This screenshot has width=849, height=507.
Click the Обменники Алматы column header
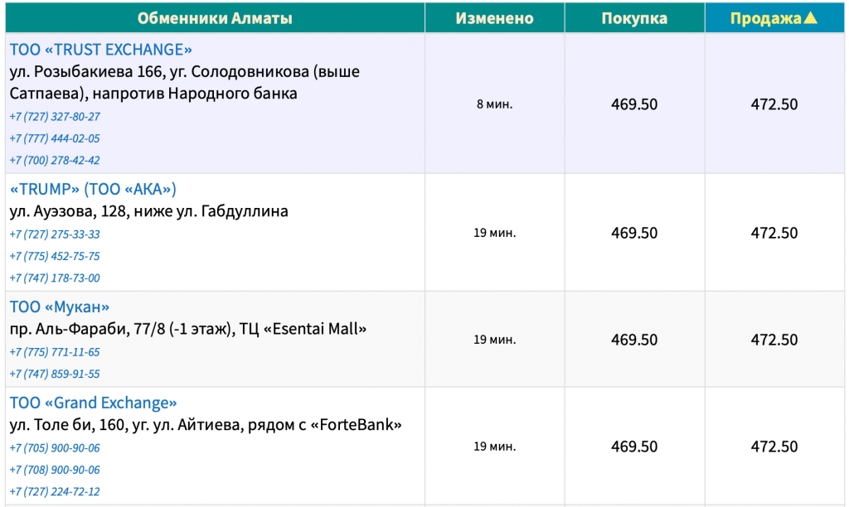click(215, 18)
